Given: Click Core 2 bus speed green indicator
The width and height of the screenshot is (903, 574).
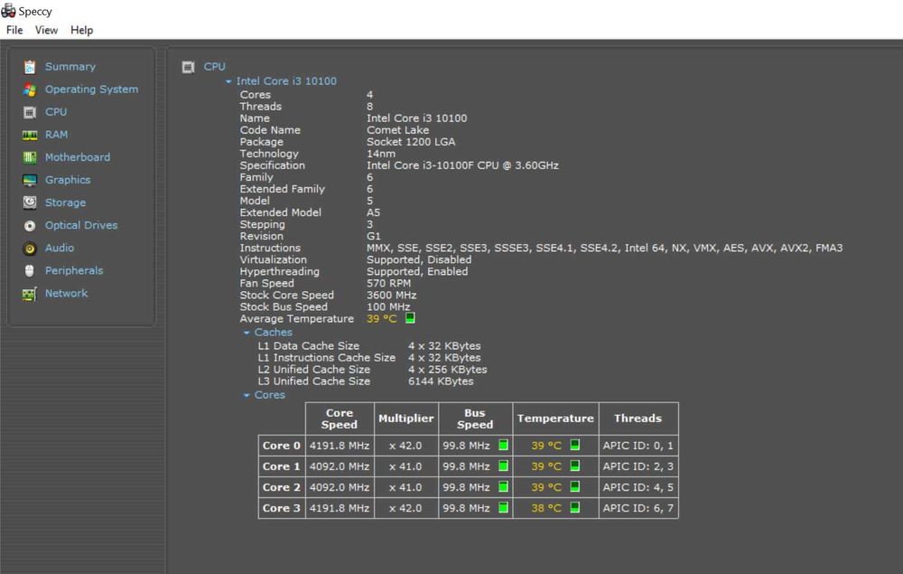Looking at the screenshot, I should pyautogui.click(x=503, y=486).
